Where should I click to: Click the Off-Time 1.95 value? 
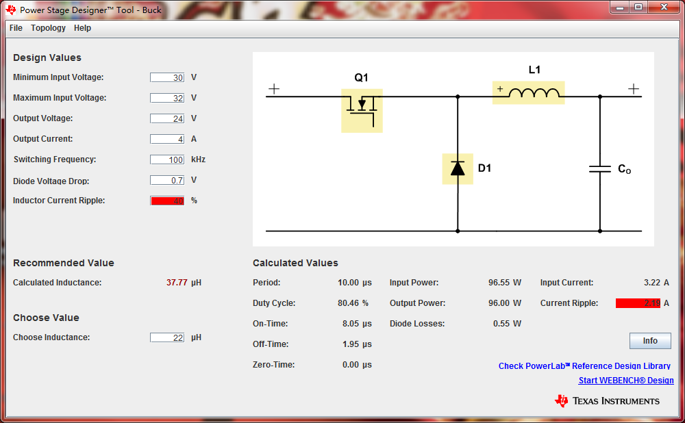point(350,344)
